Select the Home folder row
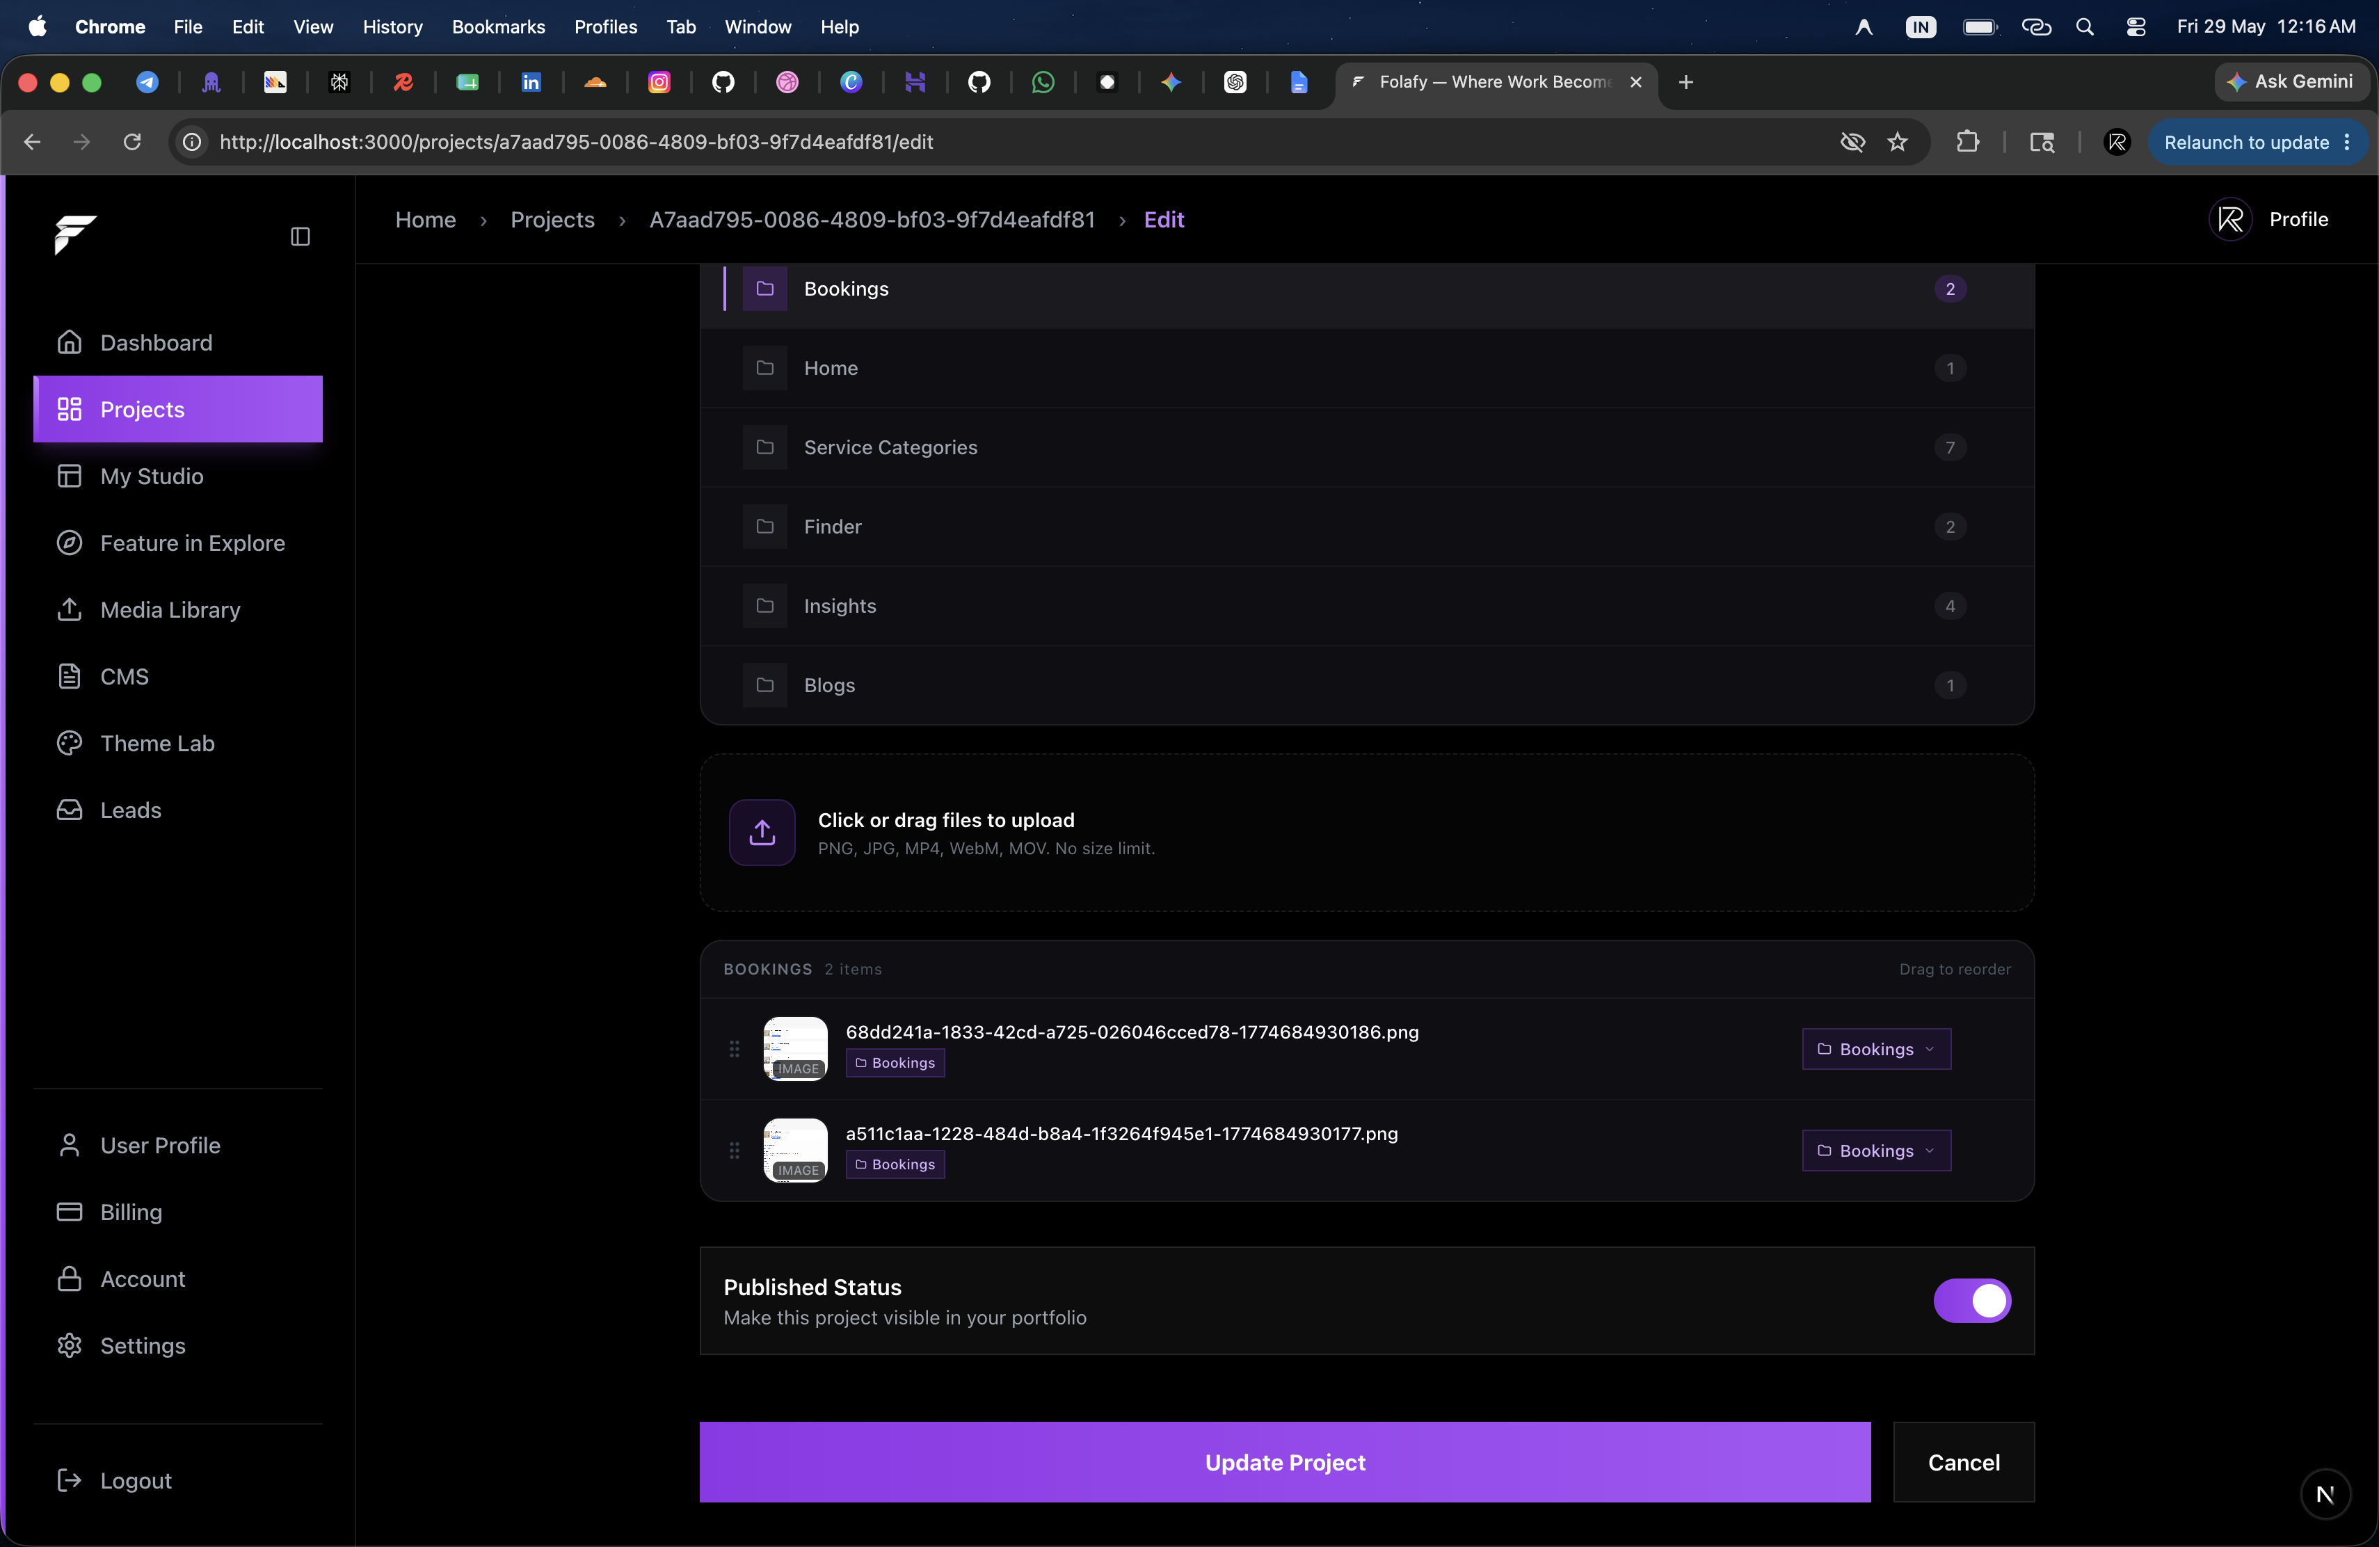 (x=1368, y=368)
